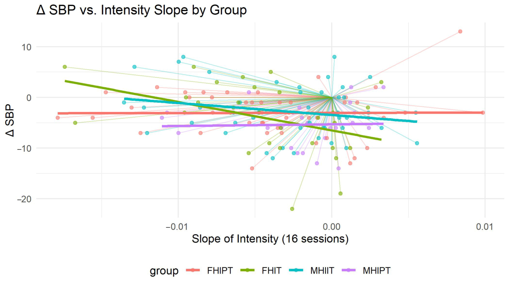The width and height of the screenshot is (508, 282).
Task: Click the thick red FHIPT regression line
Action: (270, 113)
